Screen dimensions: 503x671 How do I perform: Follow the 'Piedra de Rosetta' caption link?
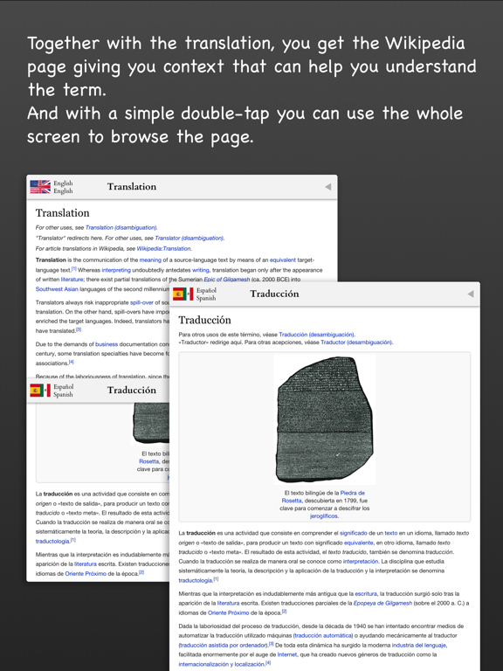point(324,497)
